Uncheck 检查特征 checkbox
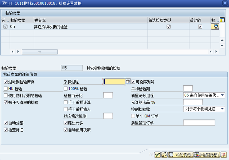The width and height of the screenshot is (229, 160). point(6,130)
